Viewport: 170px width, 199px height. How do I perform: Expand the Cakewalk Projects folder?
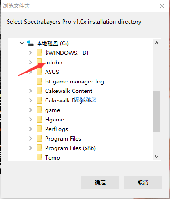(x=31, y=100)
